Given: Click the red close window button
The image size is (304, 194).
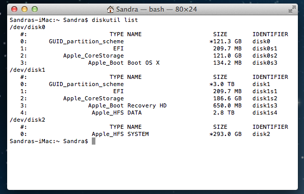Looking at the screenshot, I should click(14, 9).
